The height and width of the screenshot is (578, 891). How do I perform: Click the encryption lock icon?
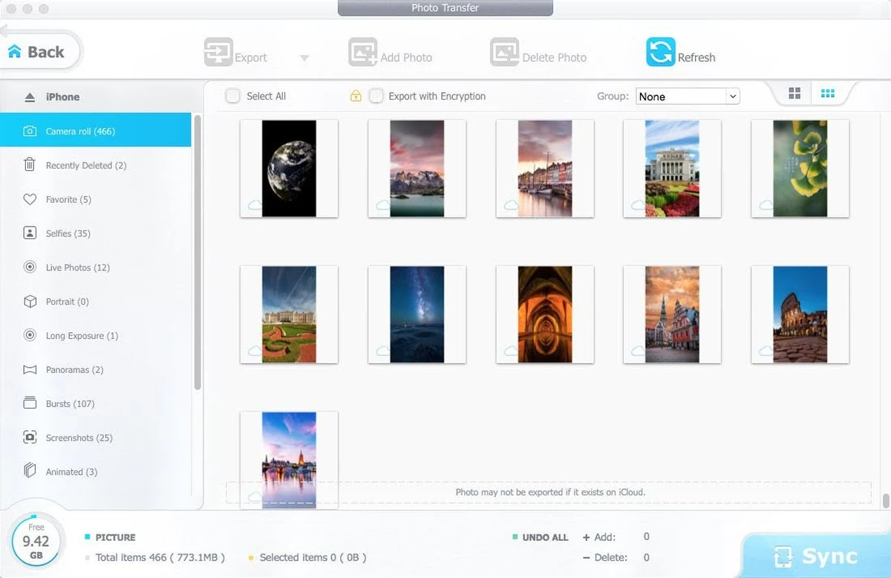click(x=356, y=96)
